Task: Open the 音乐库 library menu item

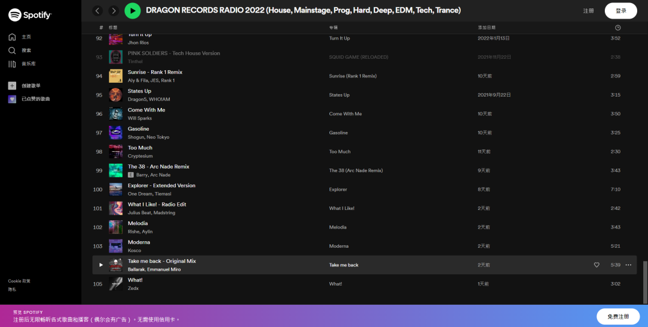Action: point(29,64)
